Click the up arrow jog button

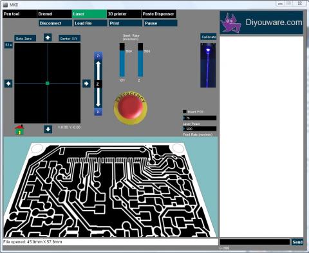pos(48,37)
